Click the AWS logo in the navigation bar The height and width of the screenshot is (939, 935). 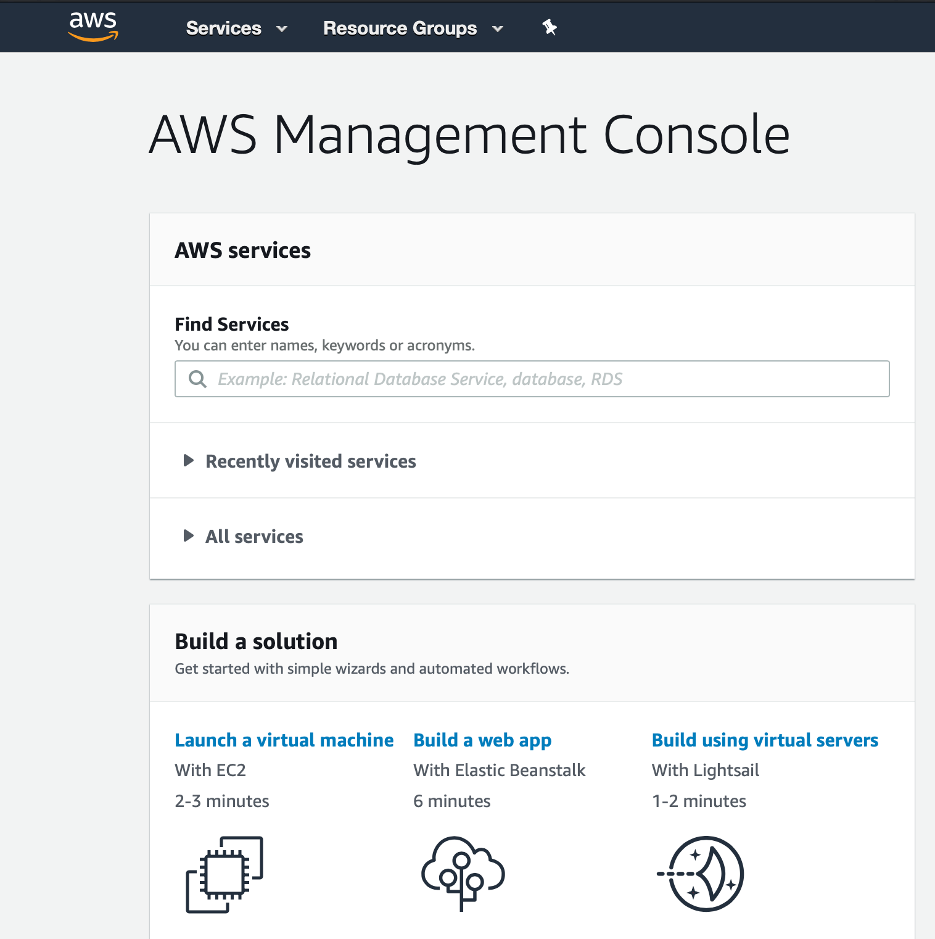coord(93,27)
